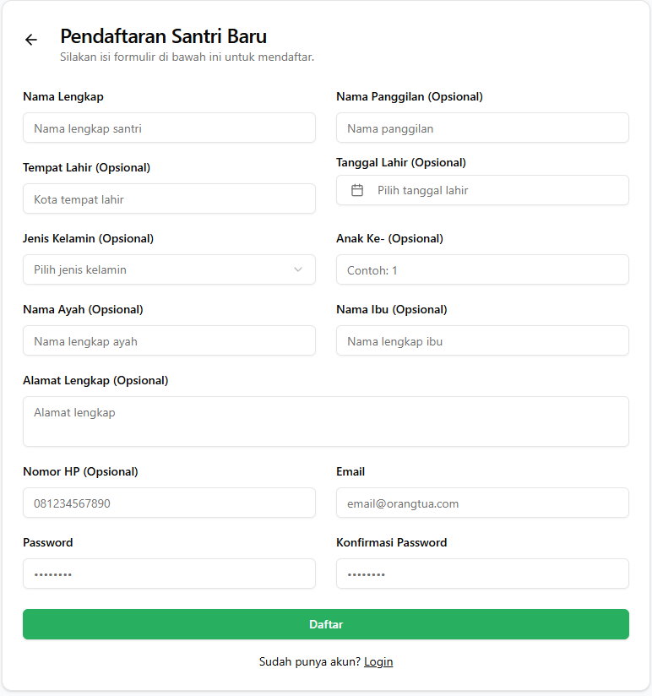
Task: Expand the gender selection chevron
Action: pyautogui.click(x=297, y=269)
